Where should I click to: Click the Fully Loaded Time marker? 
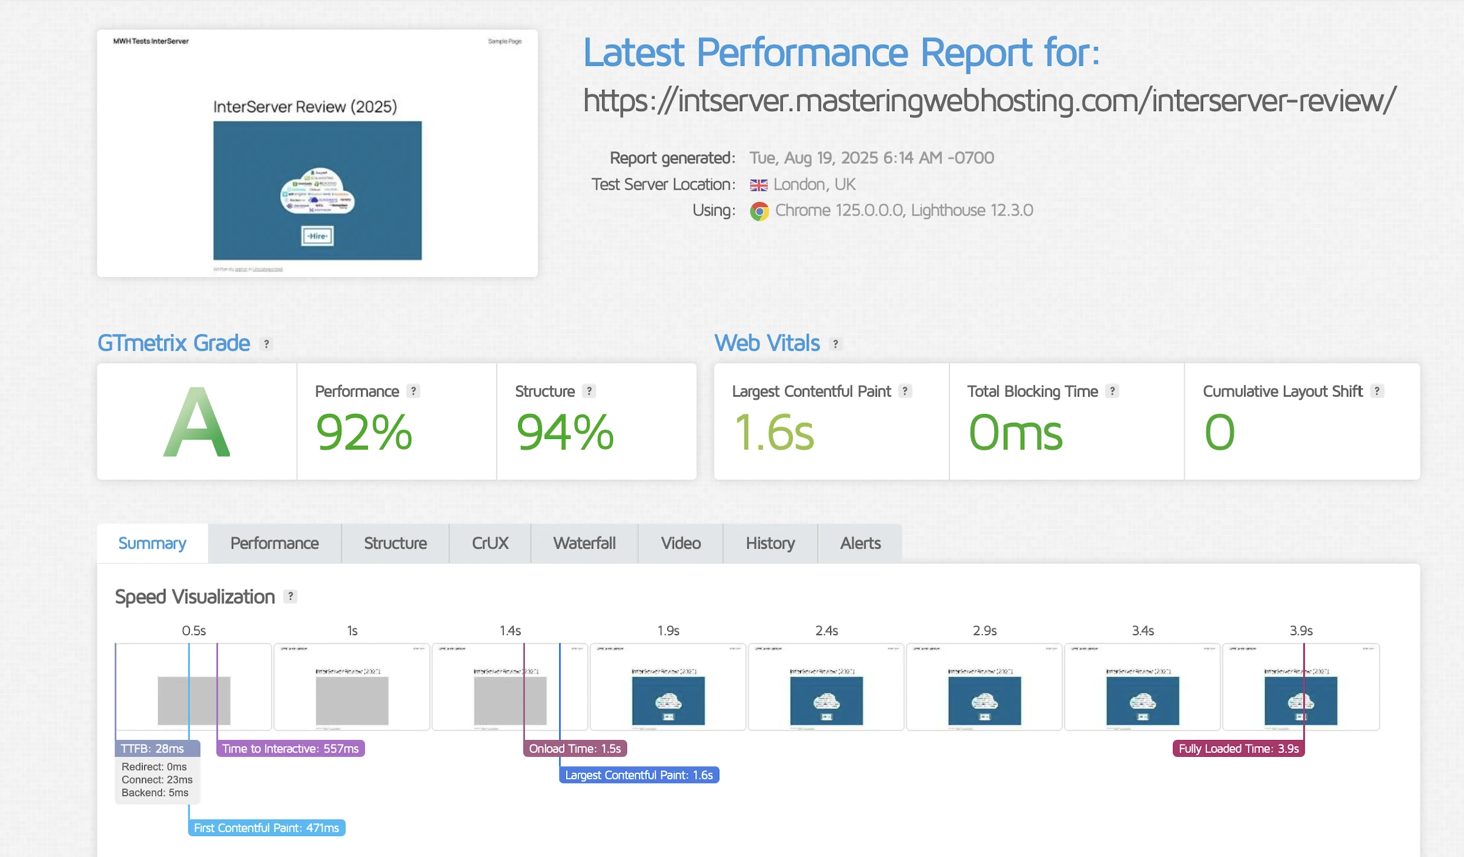(1238, 748)
